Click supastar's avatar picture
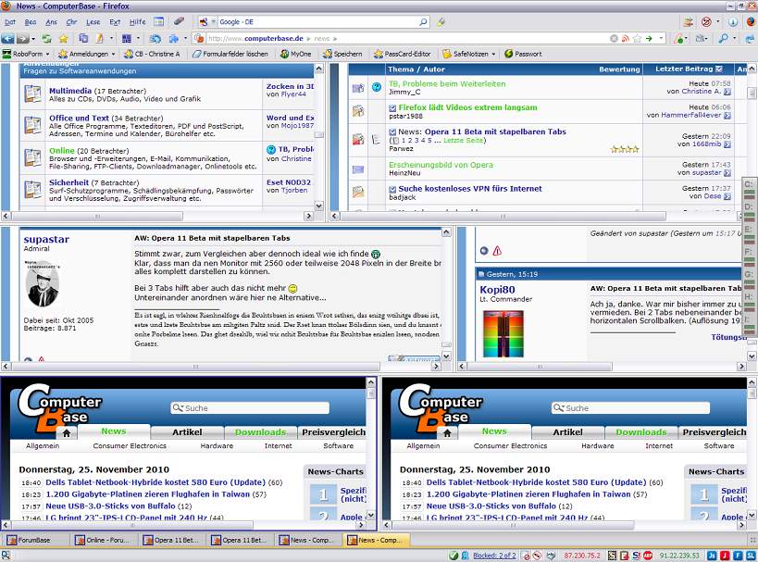The image size is (758, 562). pos(43,284)
